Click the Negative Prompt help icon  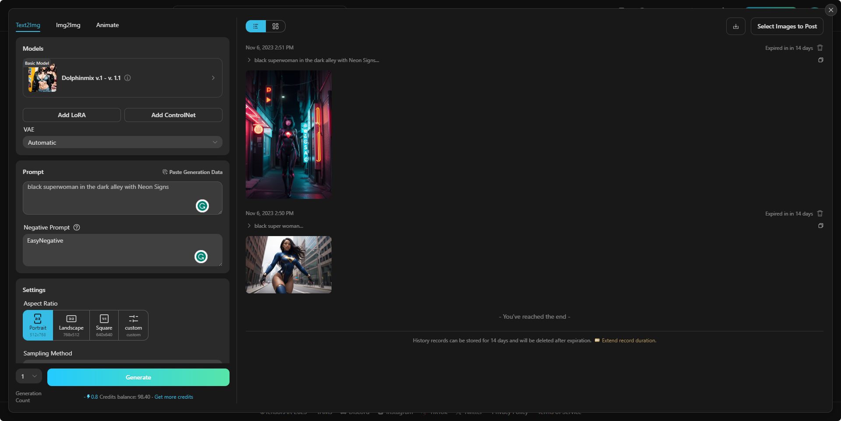(x=77, y=227)
